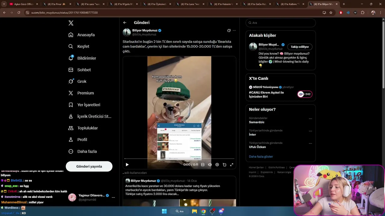The image size is (385, 216).
Task: Click the Grok explain icon on post
Action: (229, 31)
